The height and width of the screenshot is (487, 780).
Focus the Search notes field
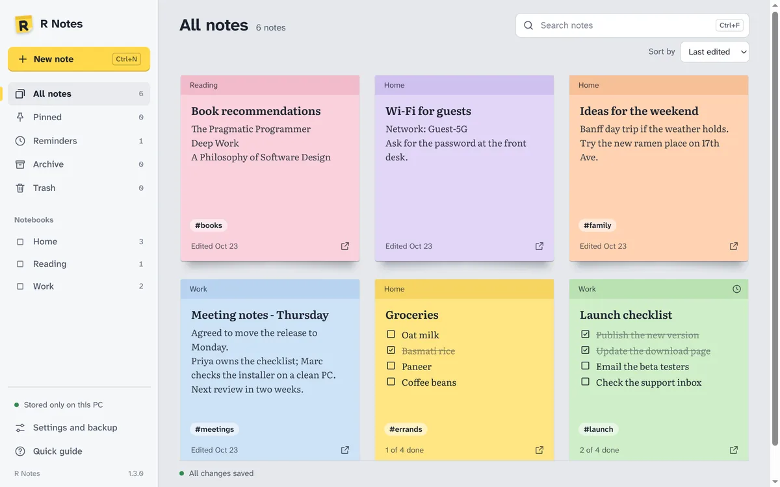[x=632, y=25]
